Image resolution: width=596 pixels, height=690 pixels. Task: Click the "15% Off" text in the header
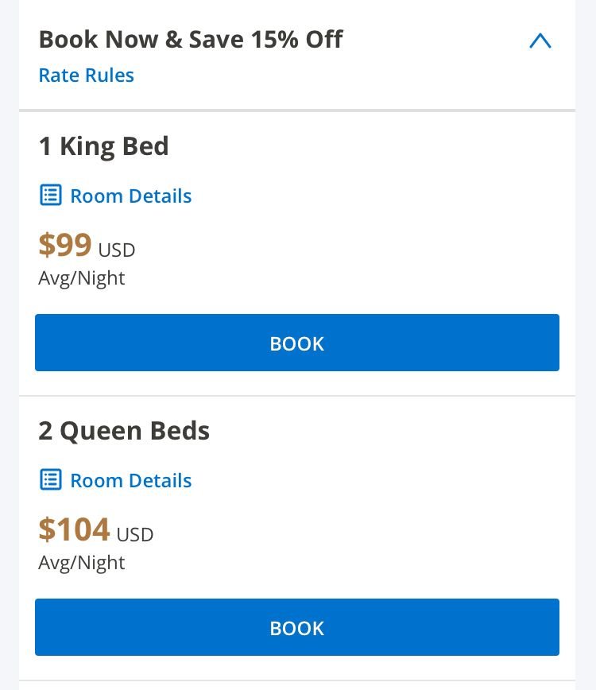(x=296, y=40)
